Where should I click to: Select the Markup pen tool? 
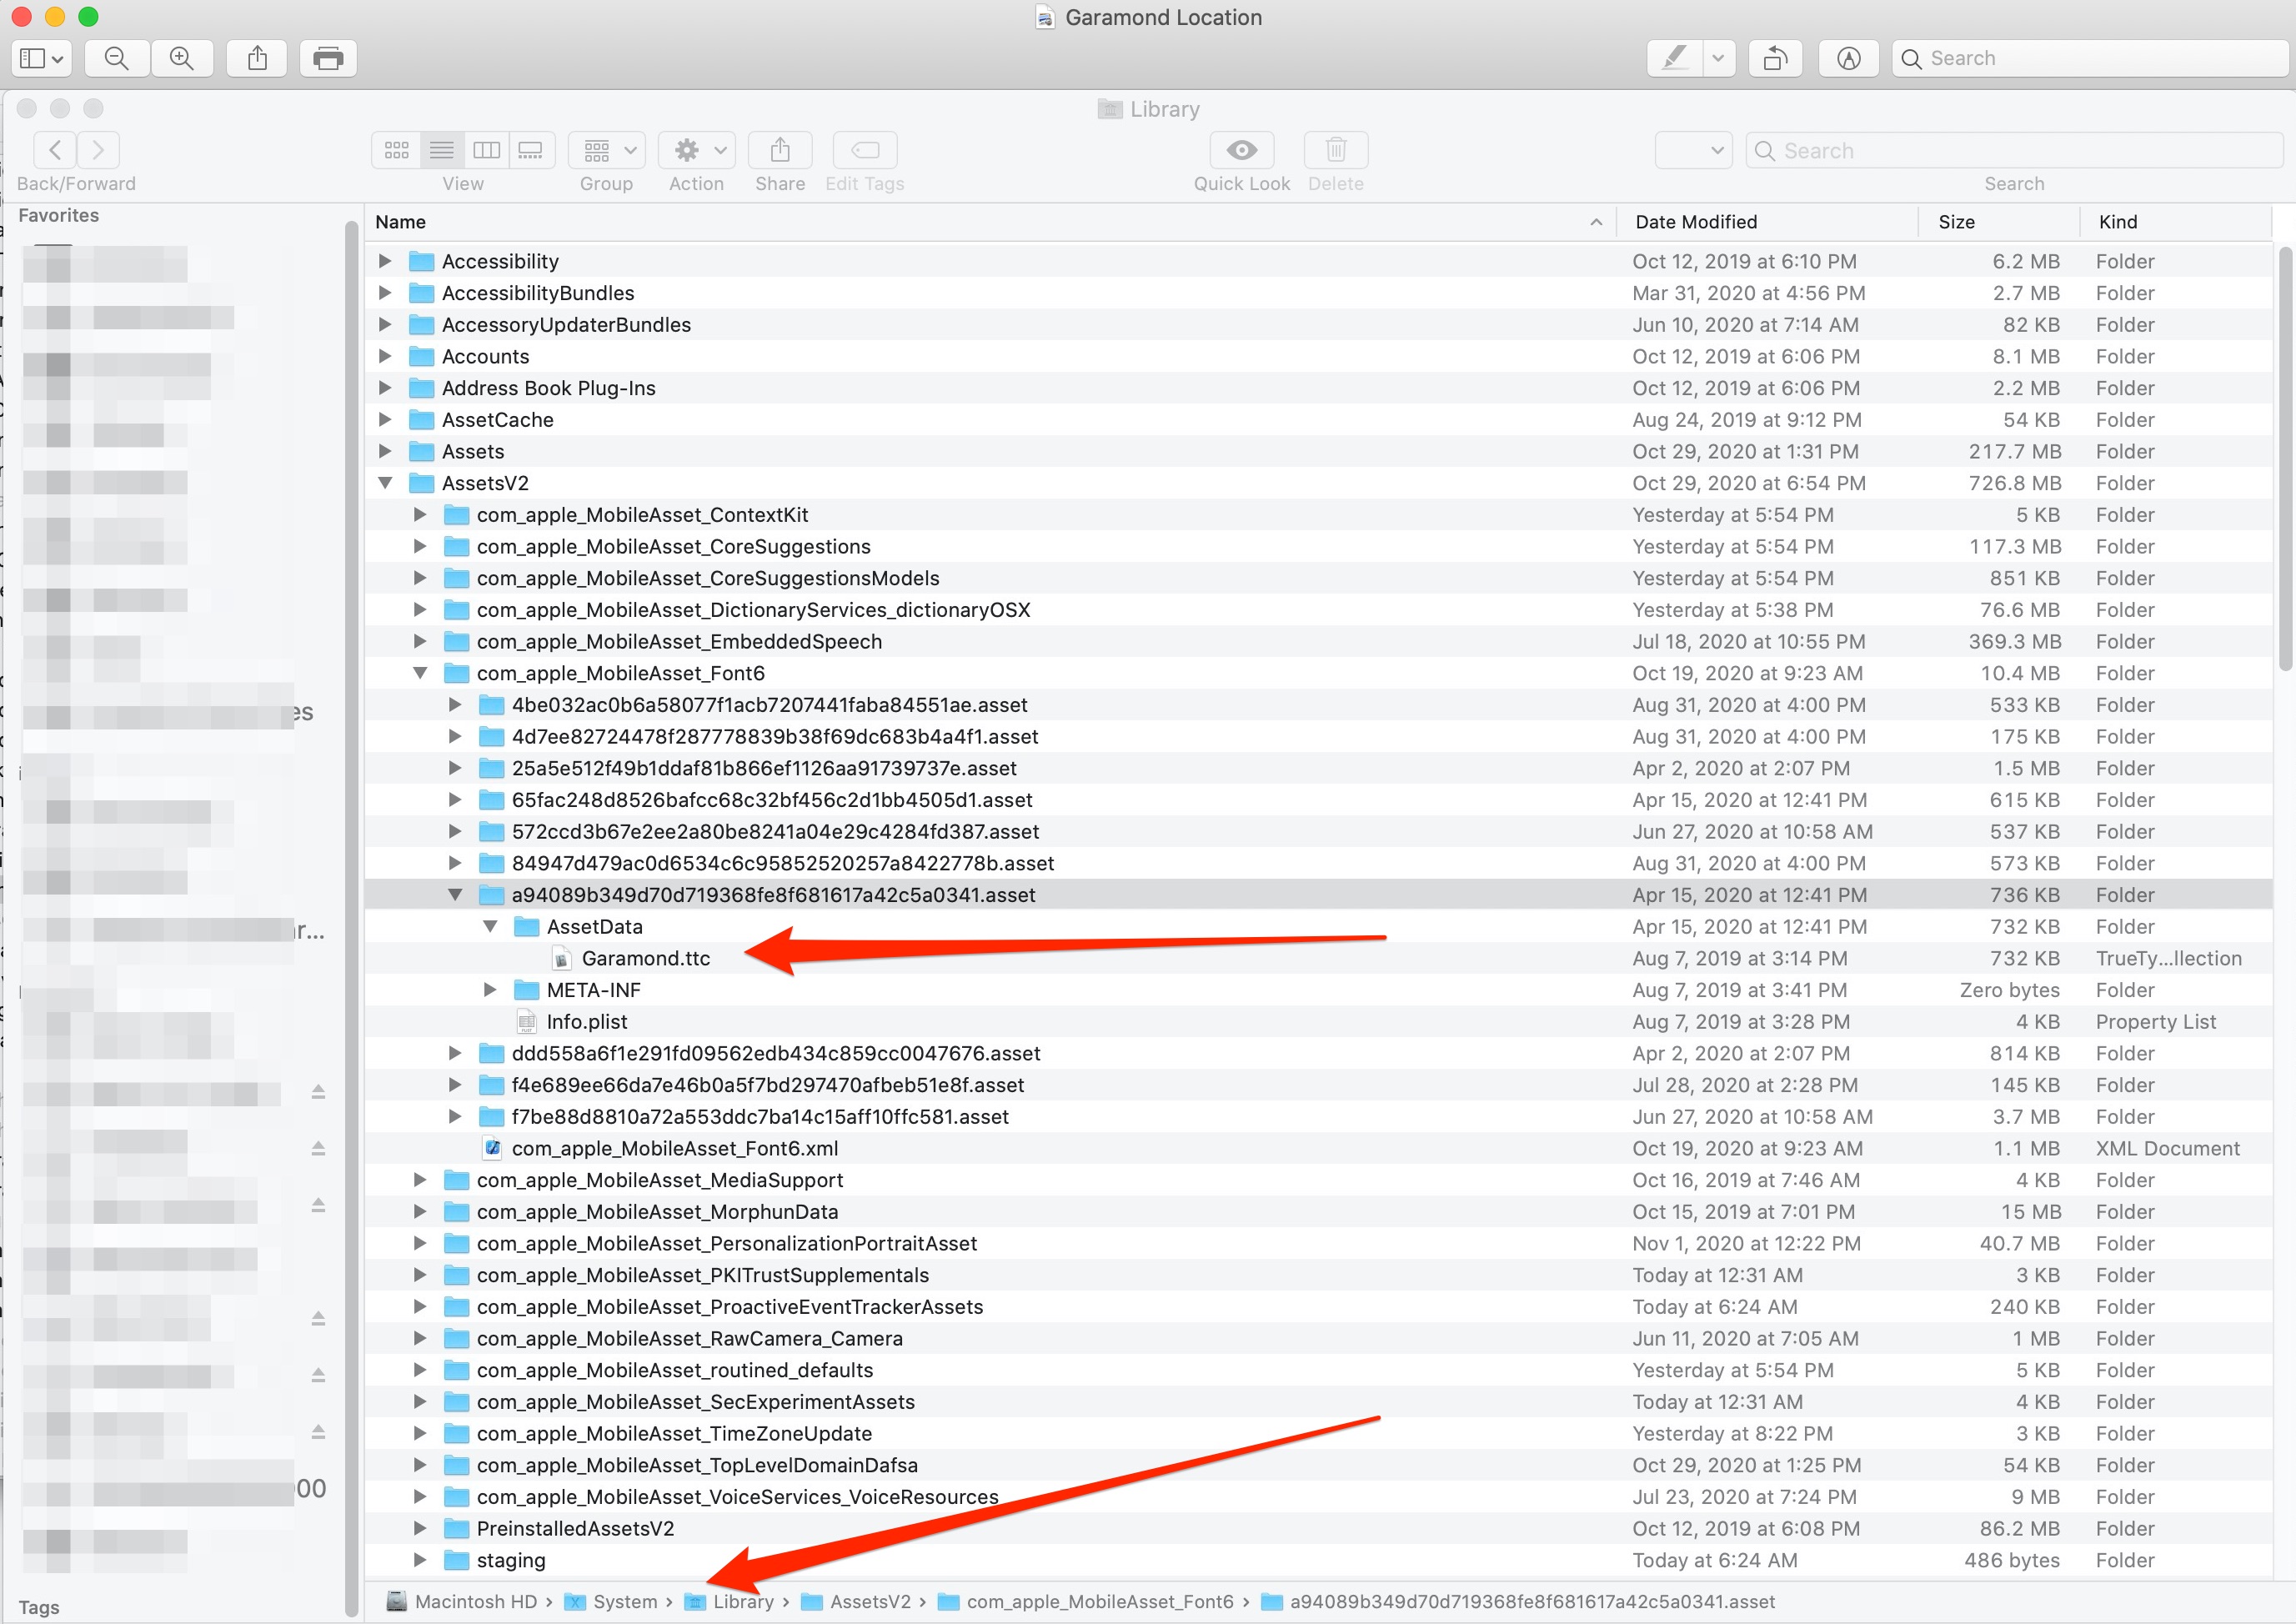click(x=1673, y=57)
